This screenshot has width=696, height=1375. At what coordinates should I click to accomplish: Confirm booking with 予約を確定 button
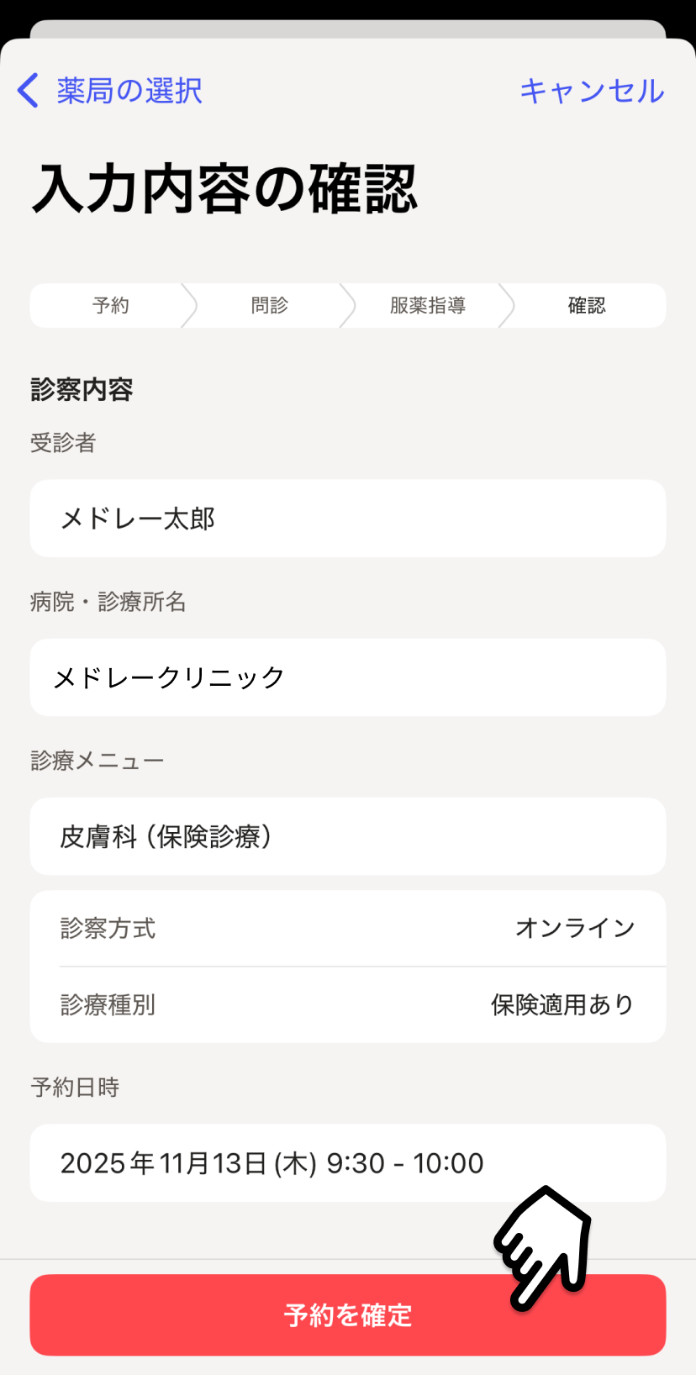point(347,1314)
